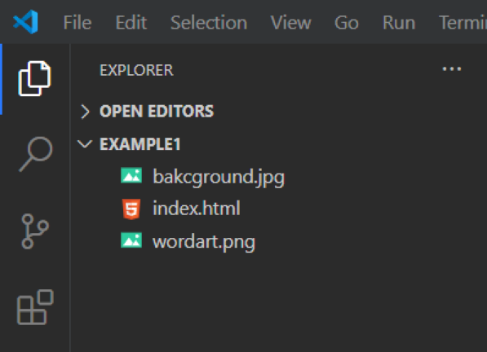Open the View menu
The width and height of the screenshot is (487, 352).
click(290, 23)
